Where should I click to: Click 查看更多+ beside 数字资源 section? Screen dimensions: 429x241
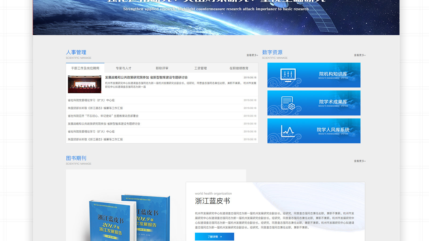pos(360,55)
